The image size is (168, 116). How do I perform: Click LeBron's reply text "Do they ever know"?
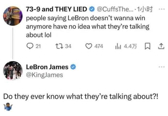82,96
